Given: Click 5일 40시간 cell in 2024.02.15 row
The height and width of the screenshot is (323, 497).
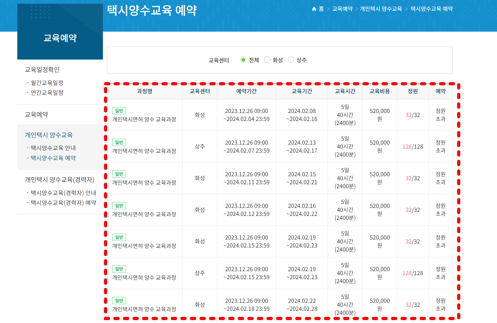Looking at the screenshot, I should click(x=345, y=178).
